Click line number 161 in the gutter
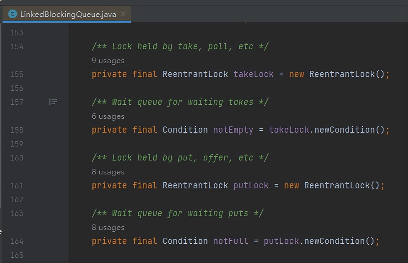This screenshot has width=408, height=263. [x=17, y=186]
